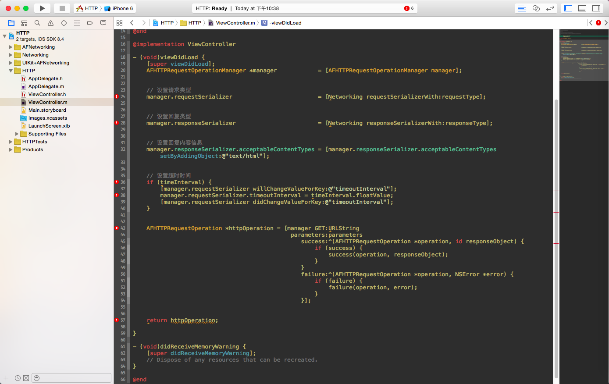Click the editor vertical scrollbar
609x384 pixels.
point(556,238)
